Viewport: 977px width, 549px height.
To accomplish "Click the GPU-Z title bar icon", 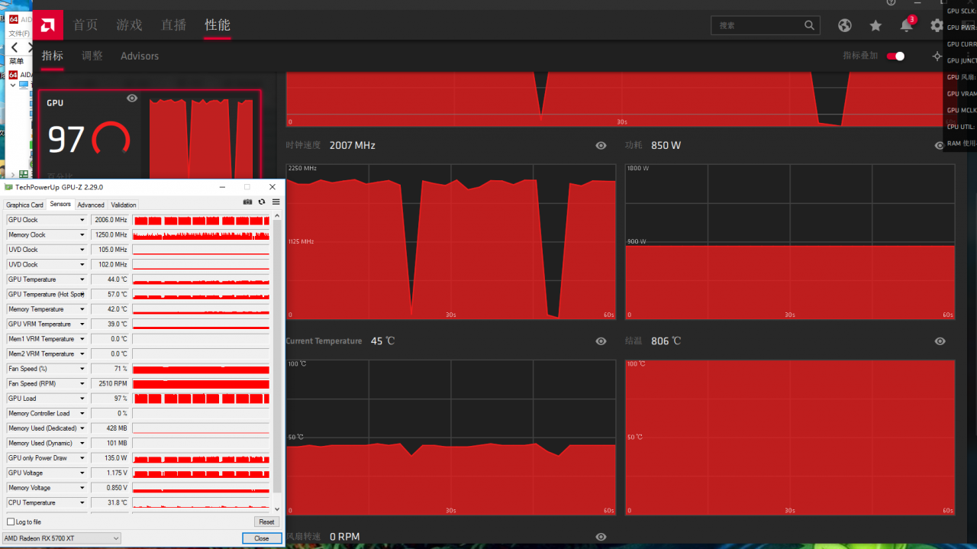I will point(8,187).
